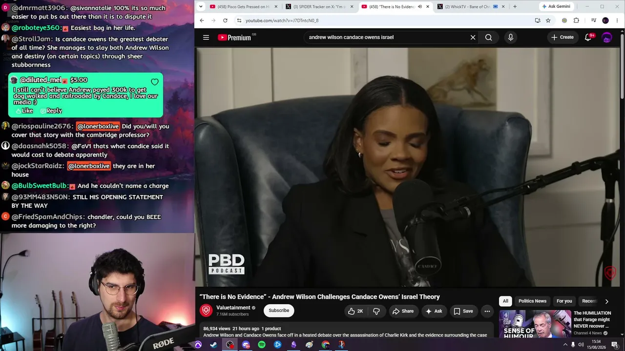Expand the Create menu
The image size is (625, 351).
562,37
